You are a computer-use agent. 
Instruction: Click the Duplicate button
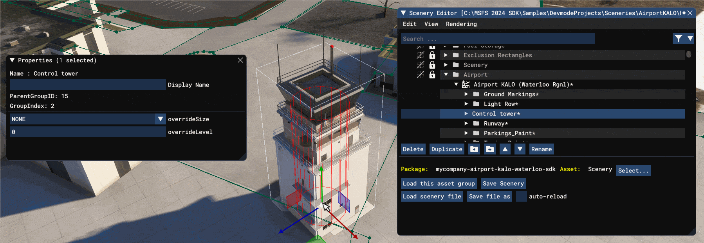pyautogui.click(x=447, y=149)
